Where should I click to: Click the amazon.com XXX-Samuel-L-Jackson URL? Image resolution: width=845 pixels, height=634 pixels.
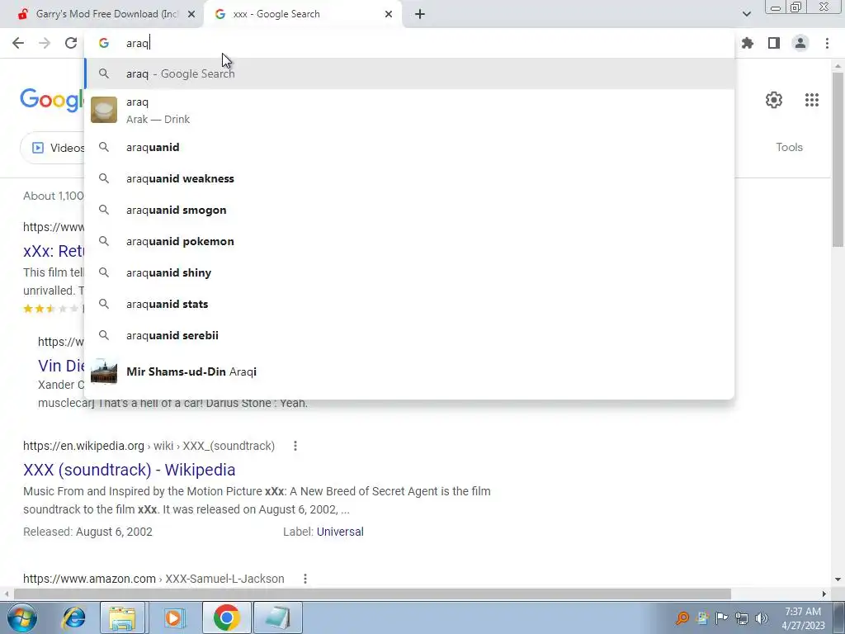tap(153, 579)
